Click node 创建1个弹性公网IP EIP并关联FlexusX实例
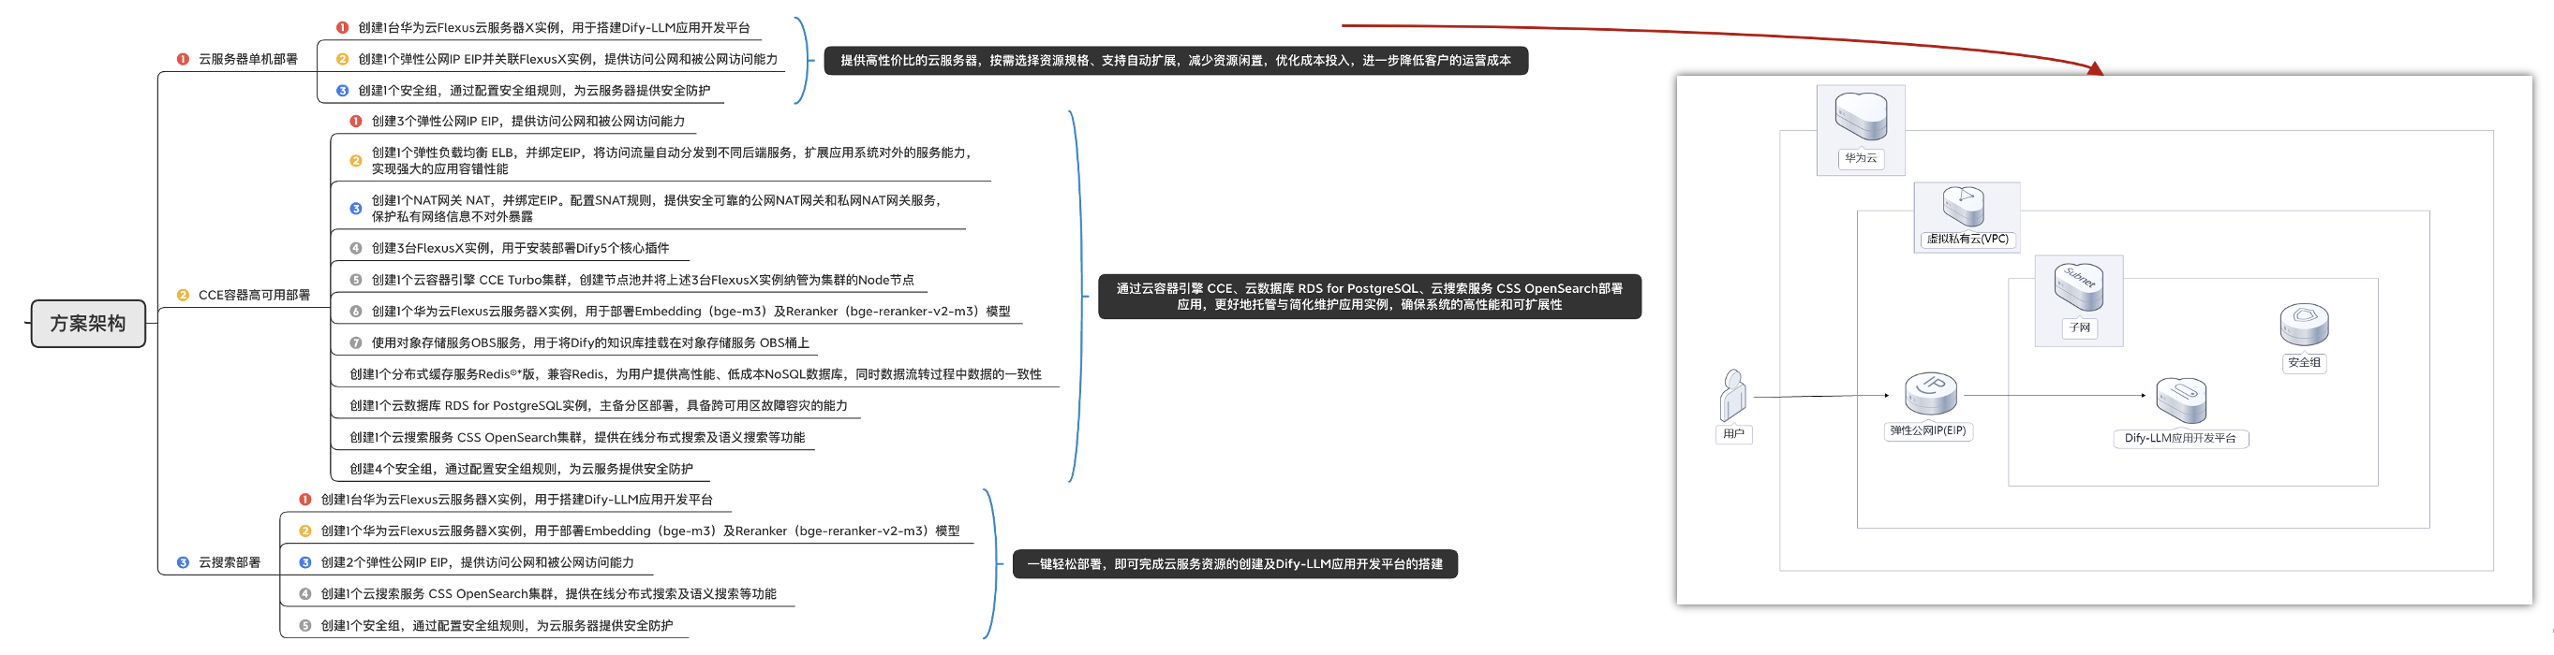Viewport: 2554px width, 655px height. click(567, 60)
